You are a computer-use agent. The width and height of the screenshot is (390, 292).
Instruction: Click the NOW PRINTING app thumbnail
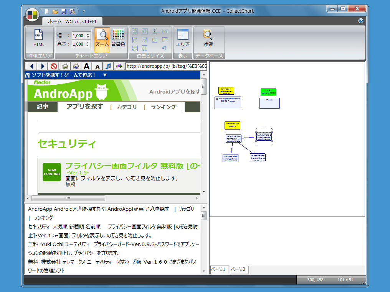point(52,172)
